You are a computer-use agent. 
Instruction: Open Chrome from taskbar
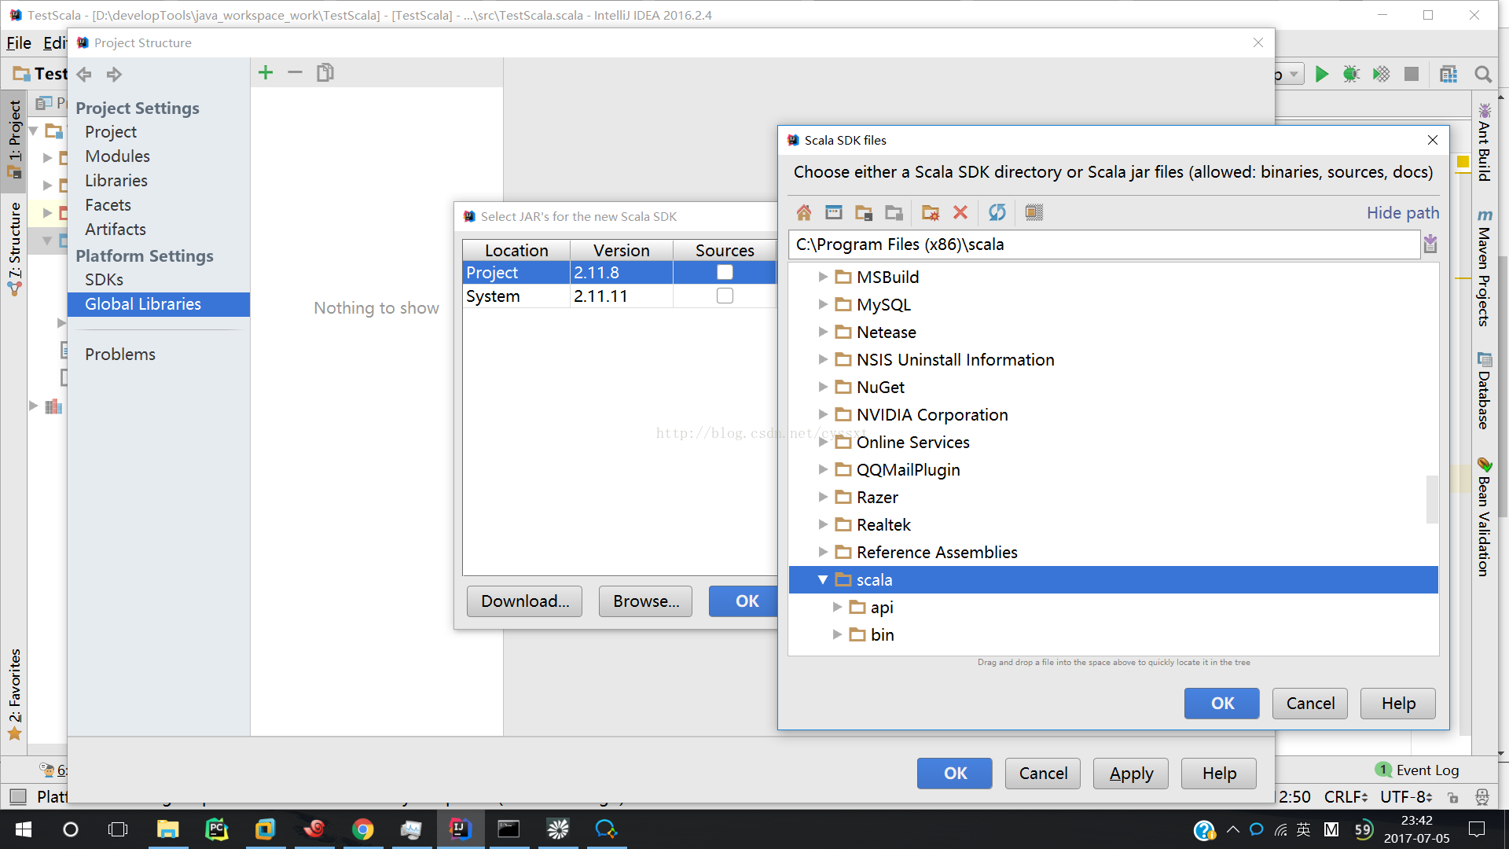pos(362,829)
